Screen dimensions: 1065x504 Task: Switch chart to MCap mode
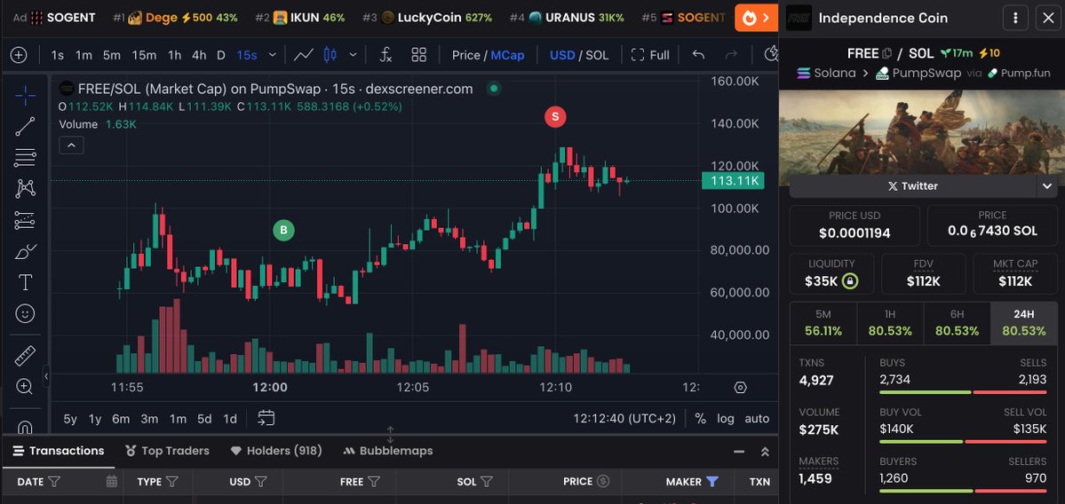click(x=507, y=56)
